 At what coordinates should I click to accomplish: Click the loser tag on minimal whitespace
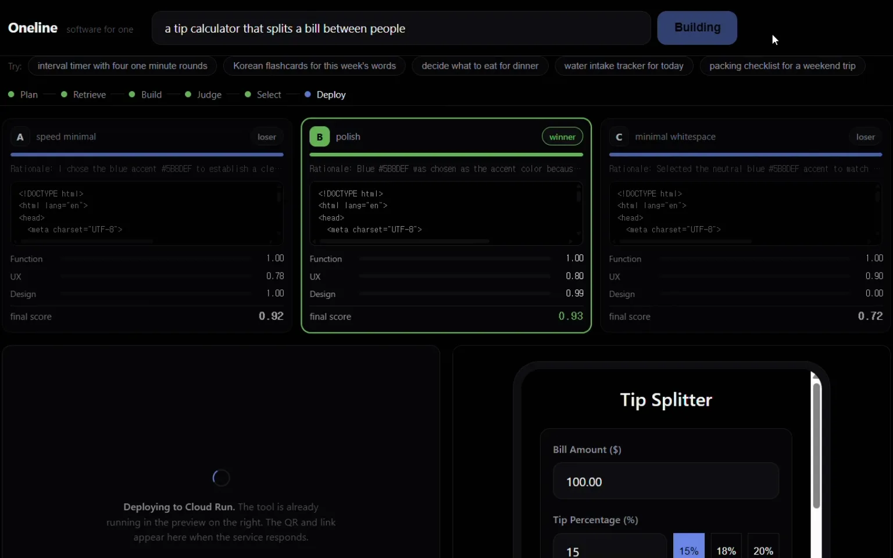(866, 137)
